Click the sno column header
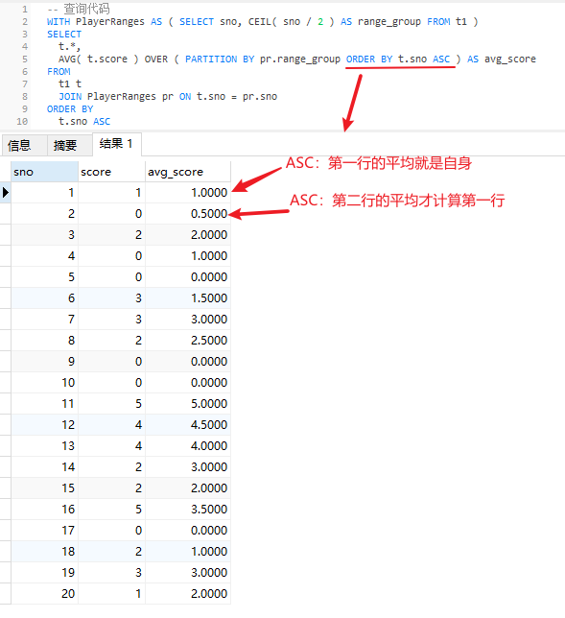This screenshot has height=618, width=565. click(44, 172)
